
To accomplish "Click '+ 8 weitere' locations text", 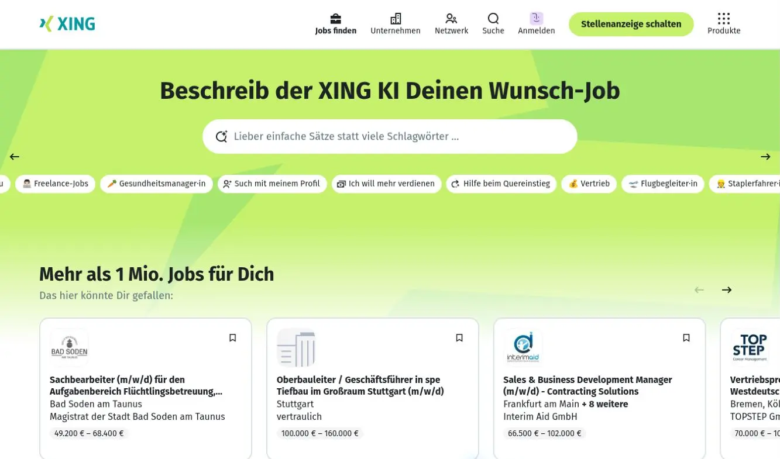I will [x=604, y=404].
